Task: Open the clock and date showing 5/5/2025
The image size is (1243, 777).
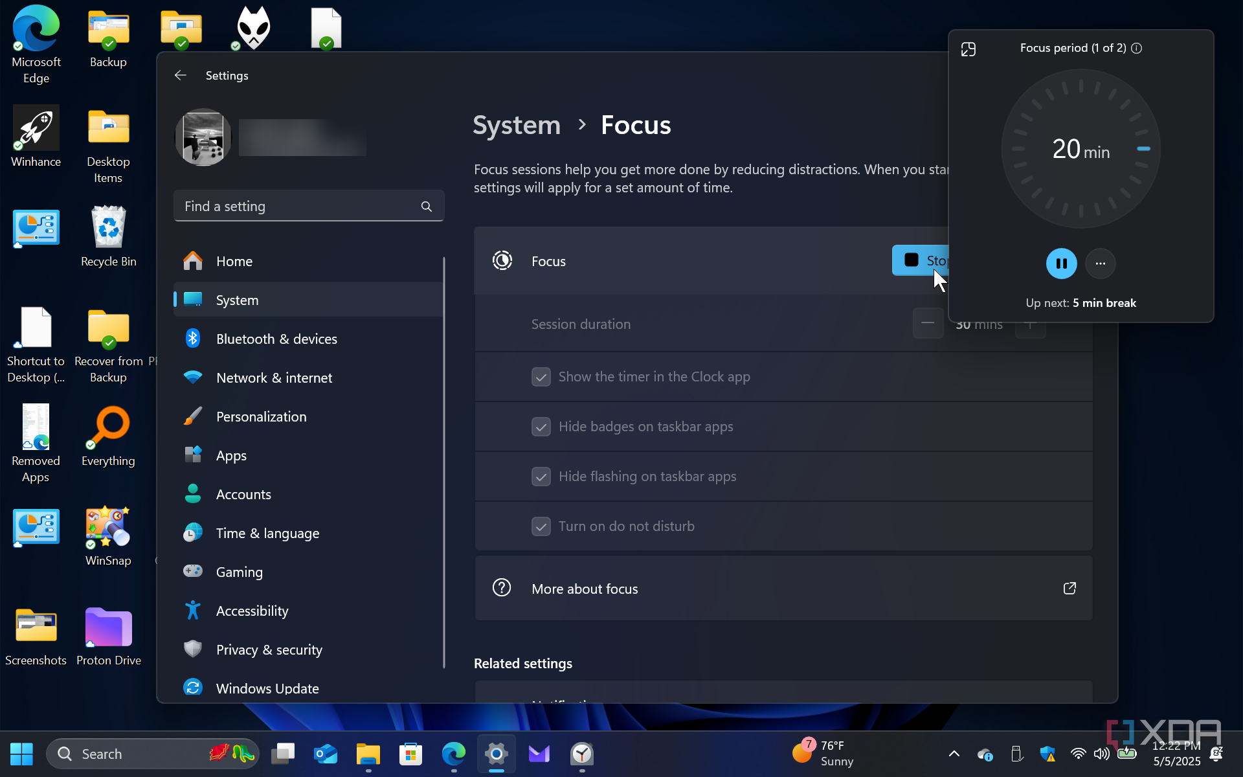Action: 1177,754
